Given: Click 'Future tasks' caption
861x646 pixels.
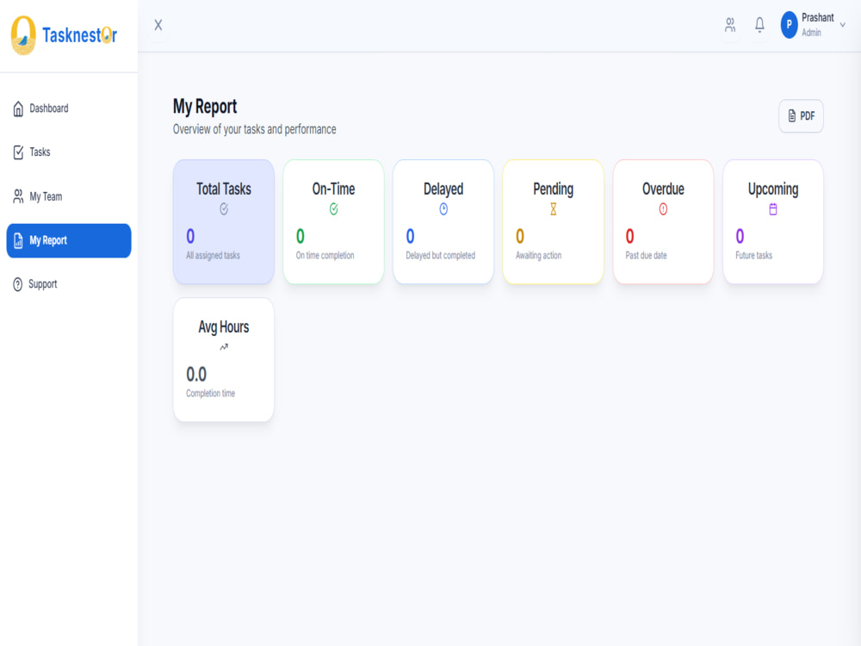Looking at the screenshot, I should pyautogui.click(x=753, y=256).
